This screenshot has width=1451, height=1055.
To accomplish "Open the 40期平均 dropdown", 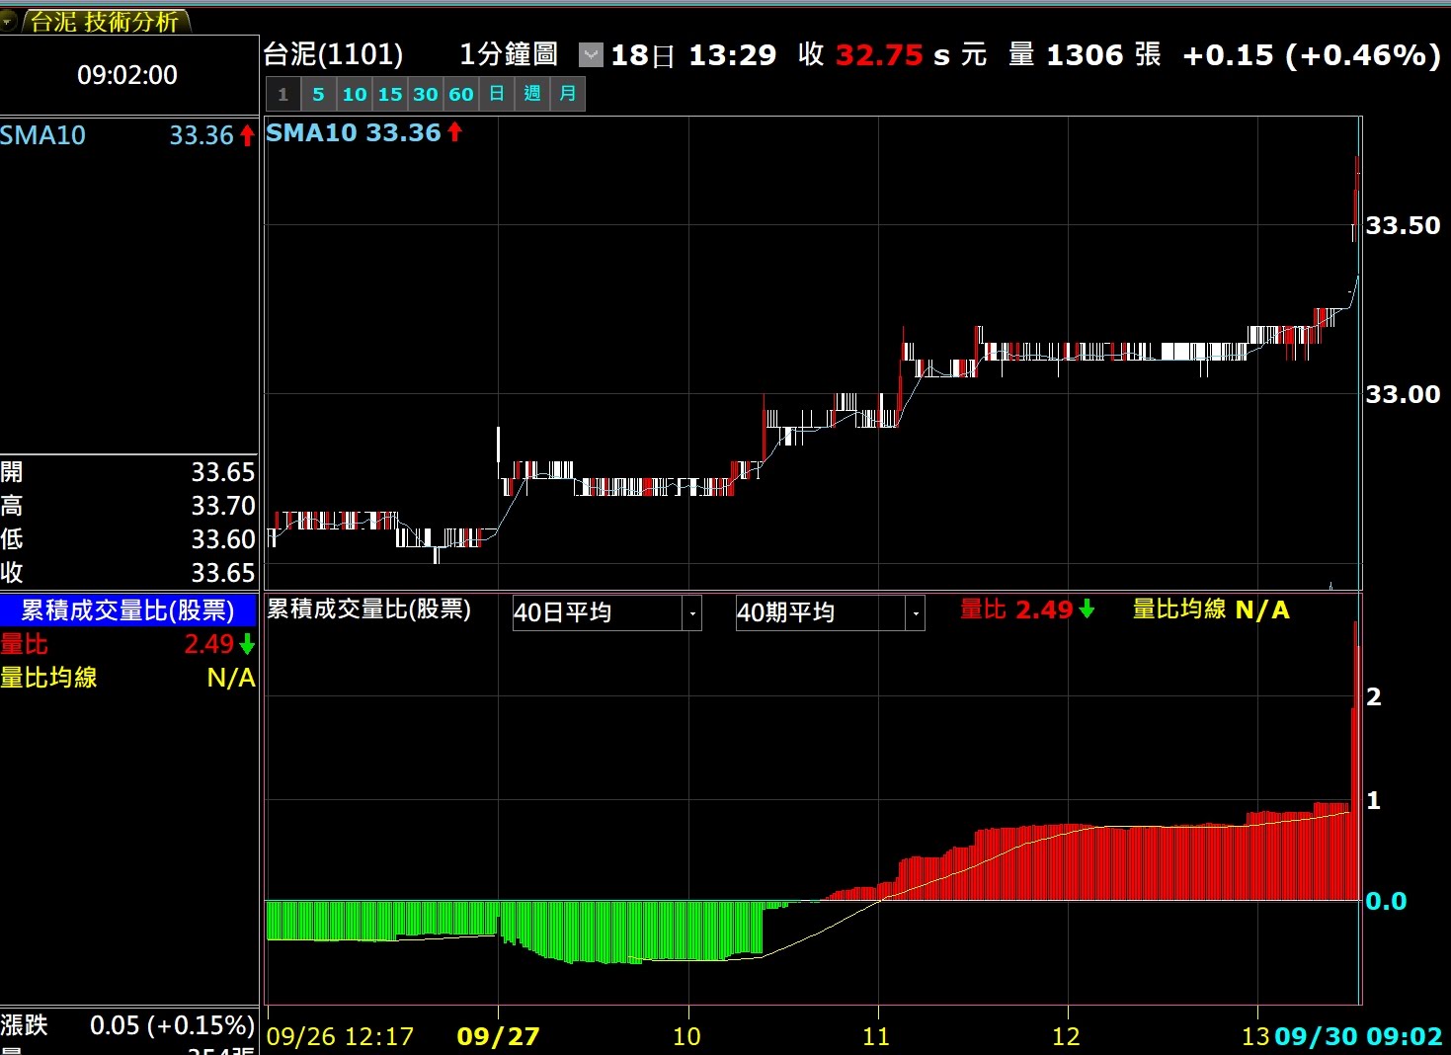I will [916, 613].
